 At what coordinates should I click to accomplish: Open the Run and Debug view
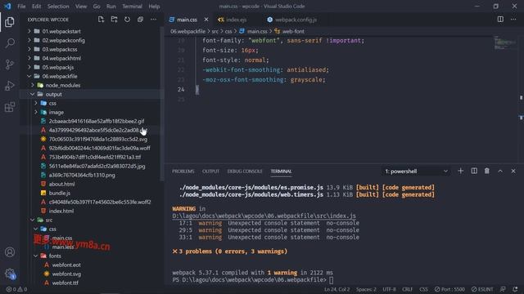[10, 86]
